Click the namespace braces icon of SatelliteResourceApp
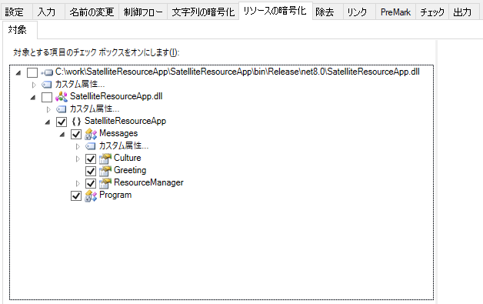Screen dimensions: 483x304 76,122
